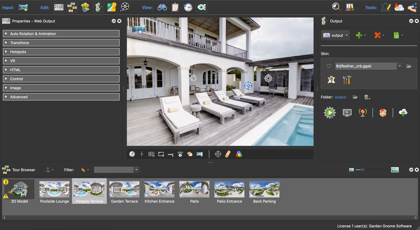Toggle the live update antenna icon
Screen dimensions: 420x230
pos(363,113)
